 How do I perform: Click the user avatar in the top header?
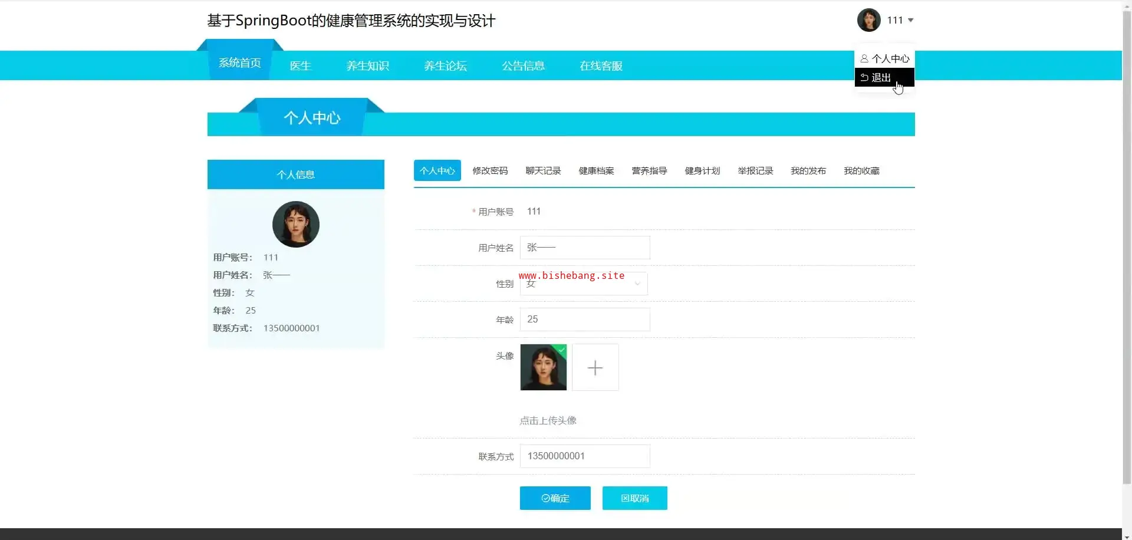click(x=868, y=20)
